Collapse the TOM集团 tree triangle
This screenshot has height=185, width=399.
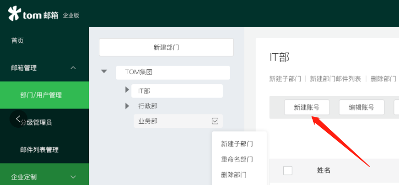(x=104, y=72)
